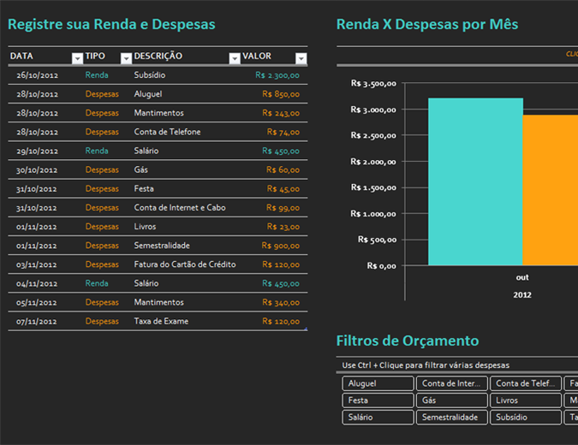Click the Filtros de Orçamento heading
The image size is (578, 445).
point(408,341)
